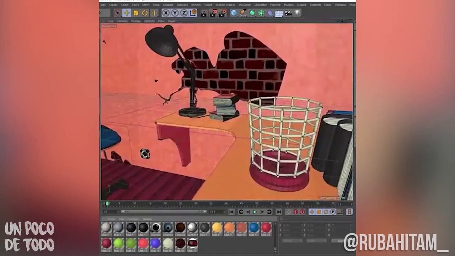
Task: Click keyframe selection question-mark button
Action: coord(303,212)
